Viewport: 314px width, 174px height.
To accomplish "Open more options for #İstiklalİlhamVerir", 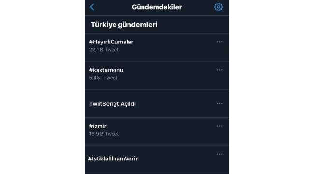I will pyautogui.click(x=220, y=154).
